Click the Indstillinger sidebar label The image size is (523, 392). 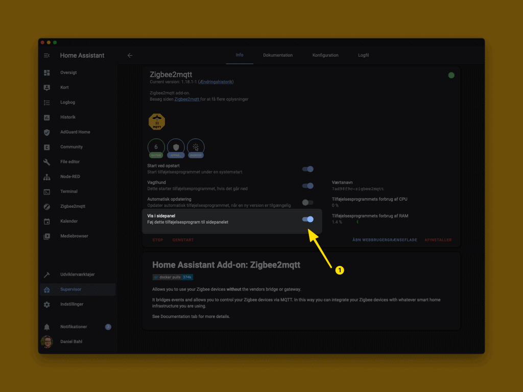click(72, 304)
